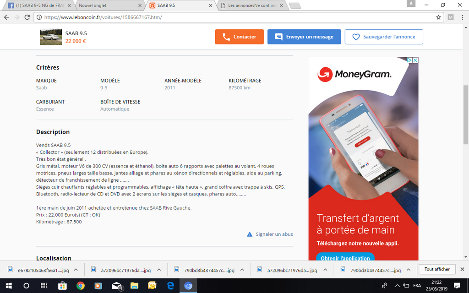
Task: Open Google Chrome from the taskbar
Action: click(x=80, y=286)
